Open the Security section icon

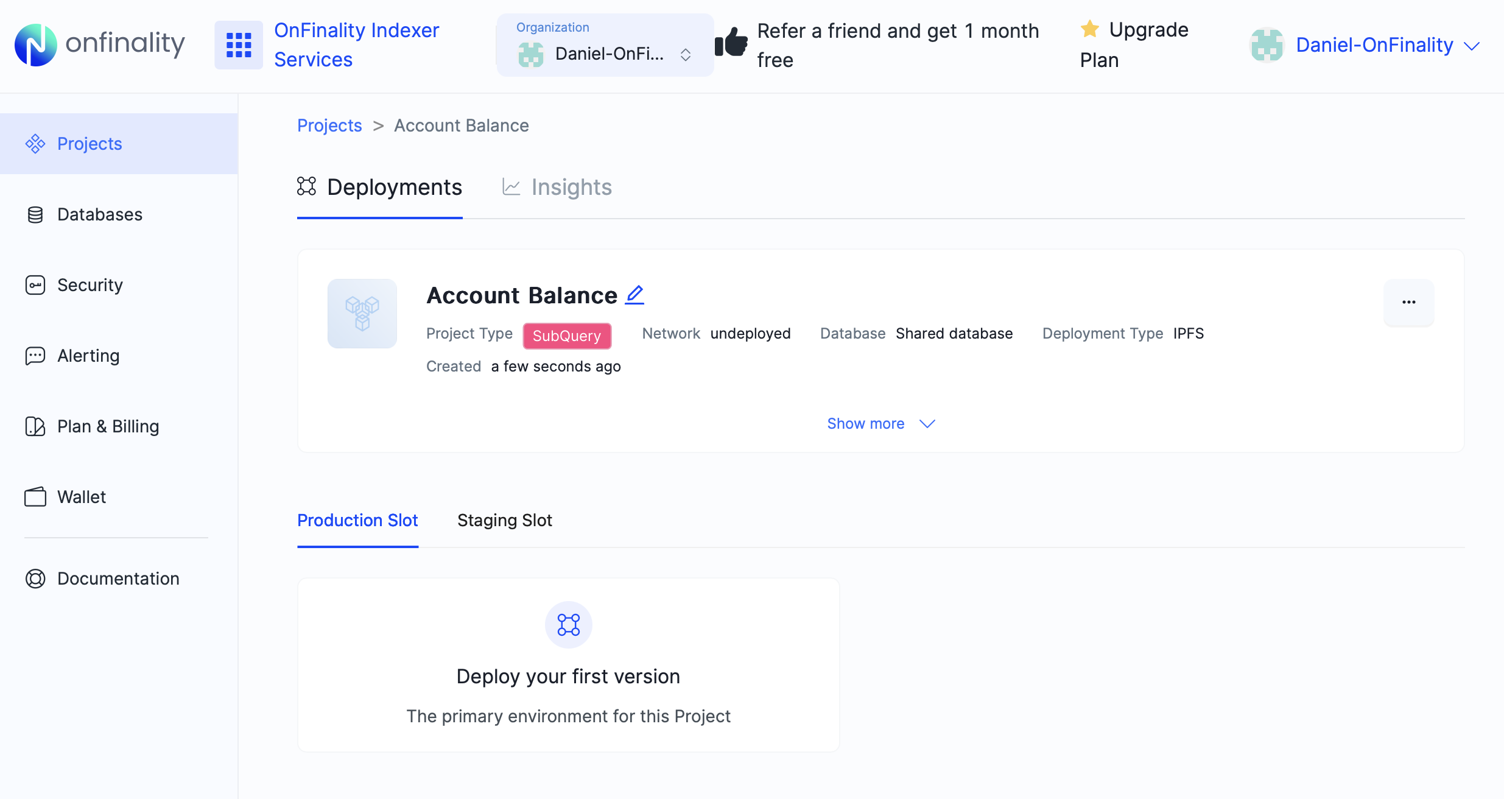click(35, 285)
